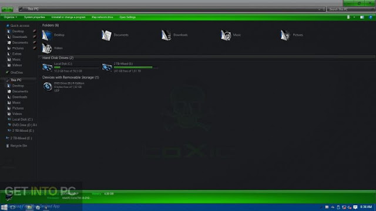Select DVD Drive (D:) in navigation tree

24,125
